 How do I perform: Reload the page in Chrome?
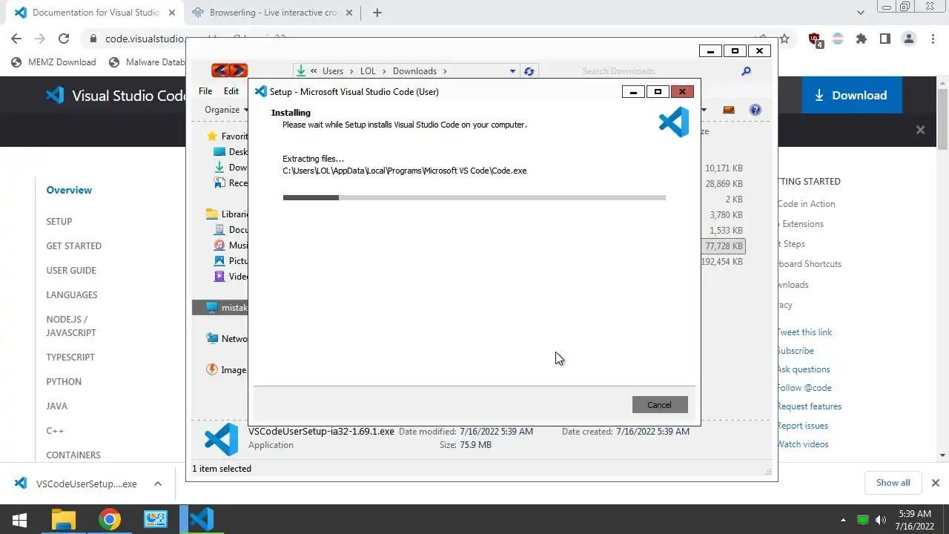pyautogui.click(x=64, y=39)
